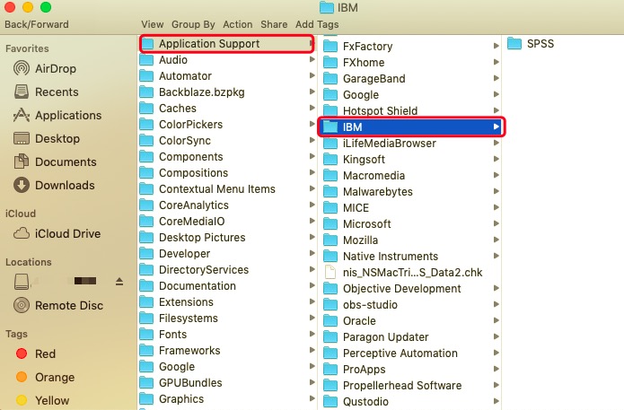Viewport: 624px width, 410px height.
Task: Select the Kingsoft folder icon
Action: (330, 160)
